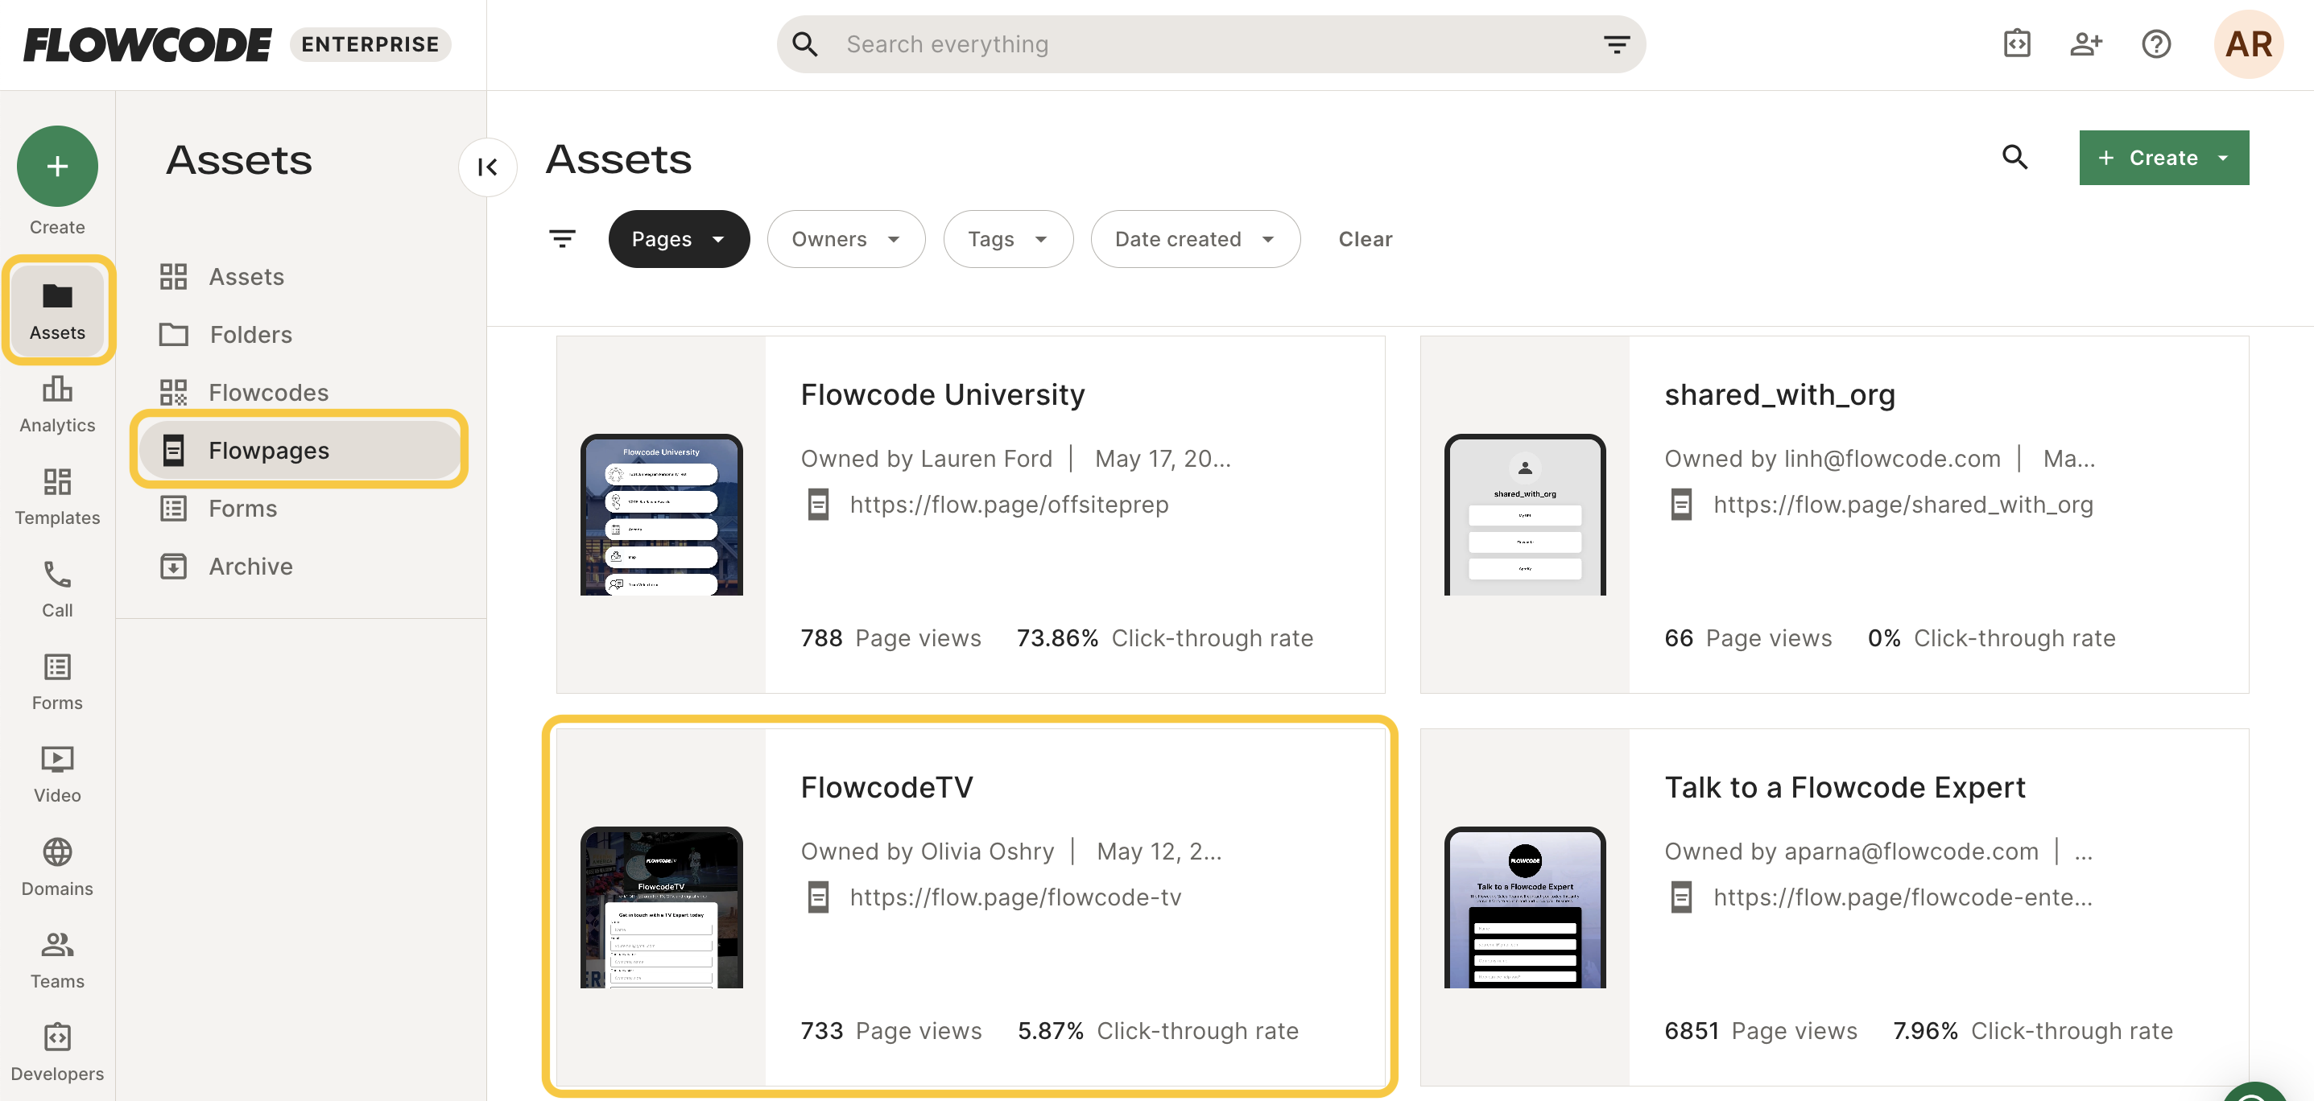
Task: Open the help question mark icon
Action: (2156, 44)
